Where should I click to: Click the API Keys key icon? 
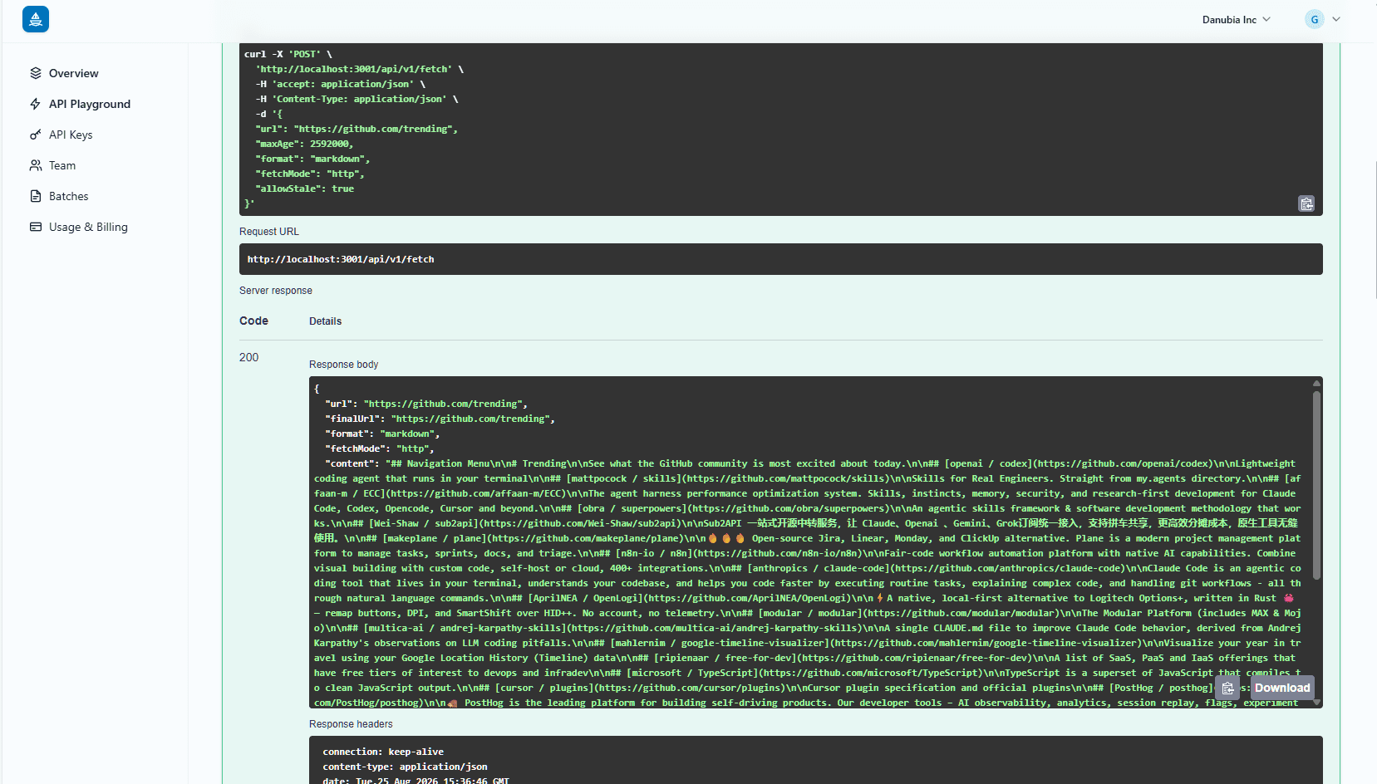click(x=36, y=135)
